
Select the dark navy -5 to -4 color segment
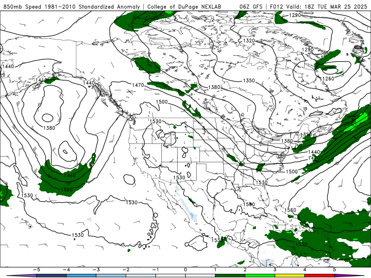point(51,276)
